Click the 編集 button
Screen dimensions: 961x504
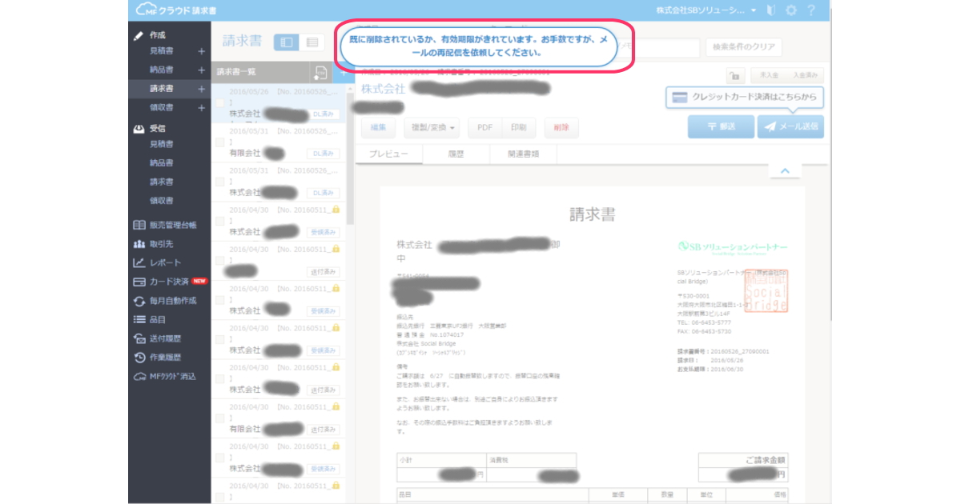coord(378,127)
